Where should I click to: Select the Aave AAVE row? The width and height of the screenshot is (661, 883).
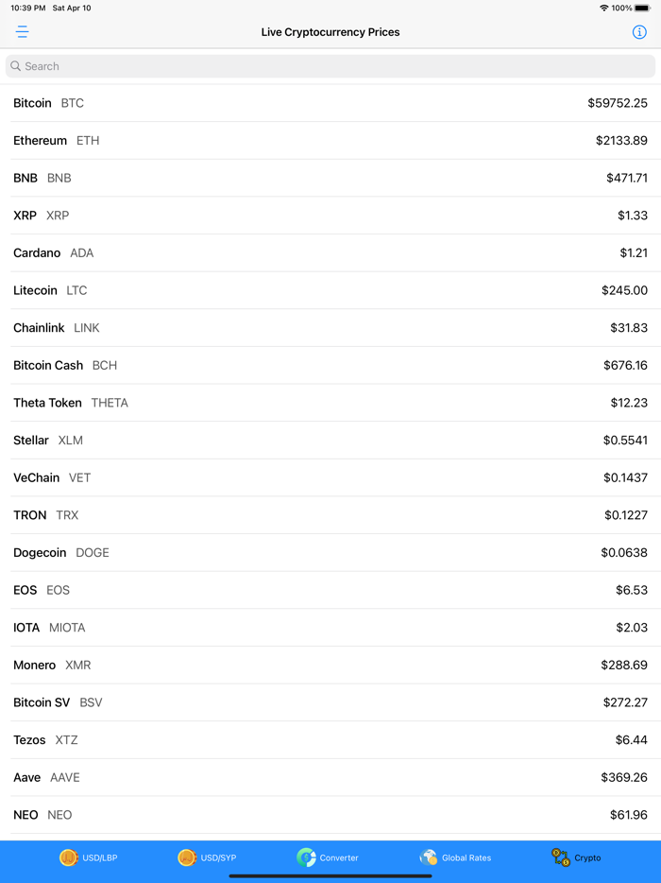tap(330, 778)
